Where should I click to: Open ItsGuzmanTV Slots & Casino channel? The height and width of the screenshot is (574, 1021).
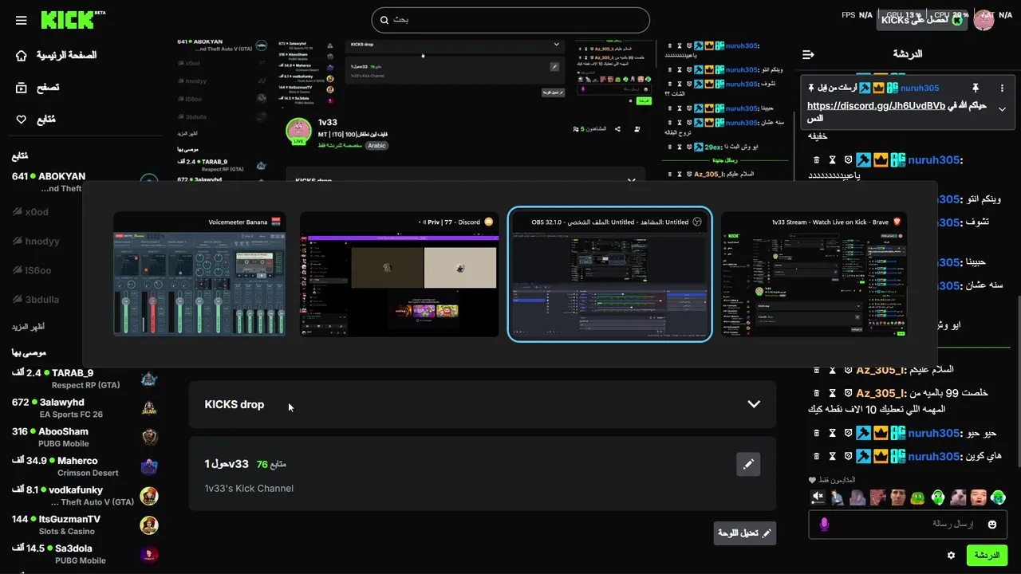(84, 525)
